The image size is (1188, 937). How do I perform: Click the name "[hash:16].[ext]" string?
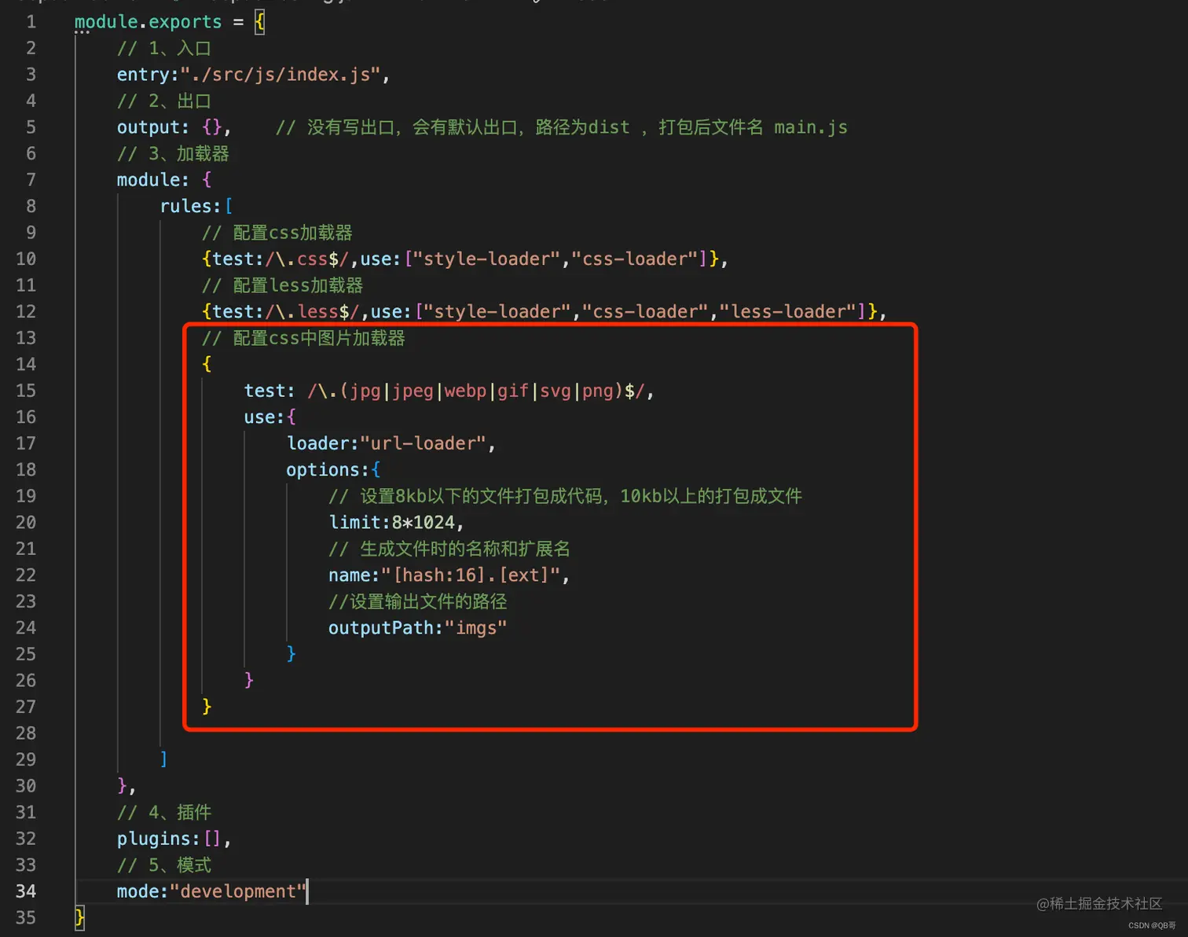click(x=471, y=575)
